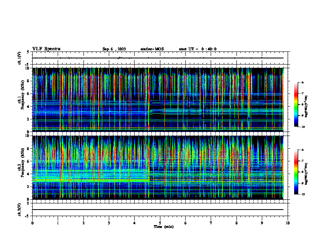
Task: Click the "3" tick on the time axis
Action: (109, 223)
